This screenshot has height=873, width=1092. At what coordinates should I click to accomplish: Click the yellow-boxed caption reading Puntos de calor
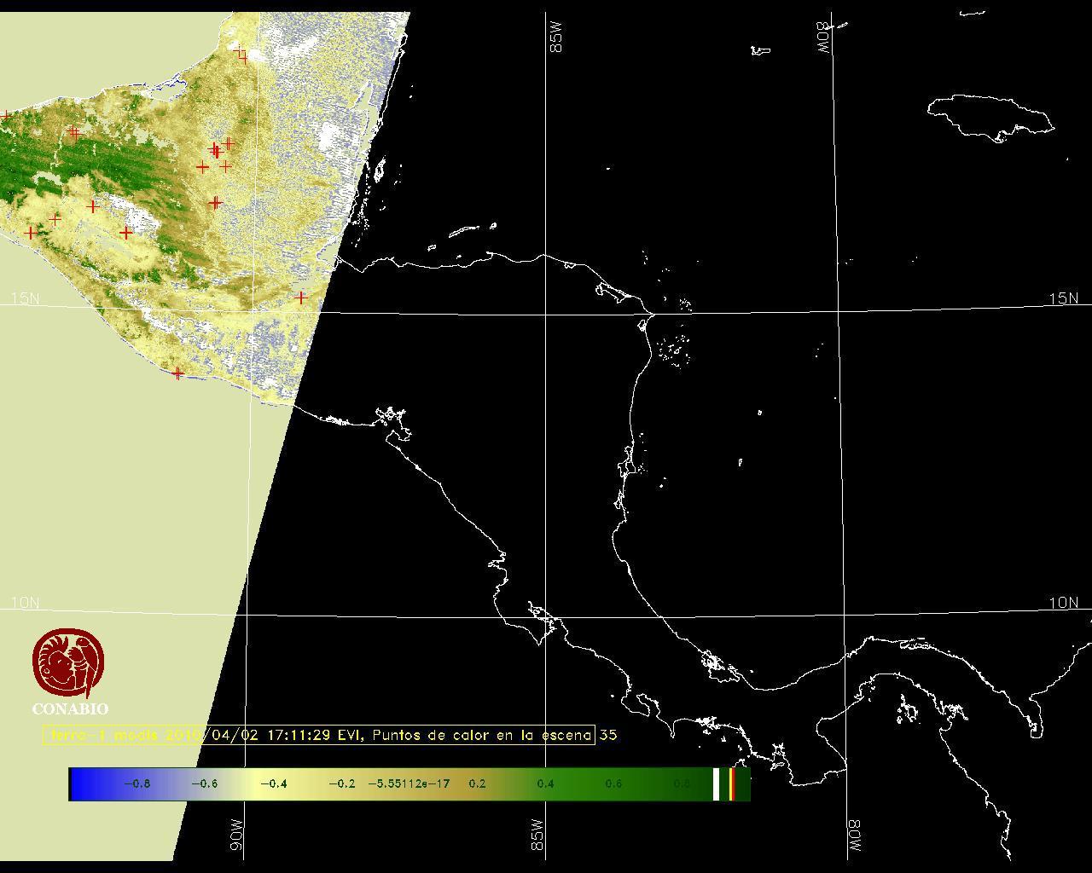tap(318, 735)
